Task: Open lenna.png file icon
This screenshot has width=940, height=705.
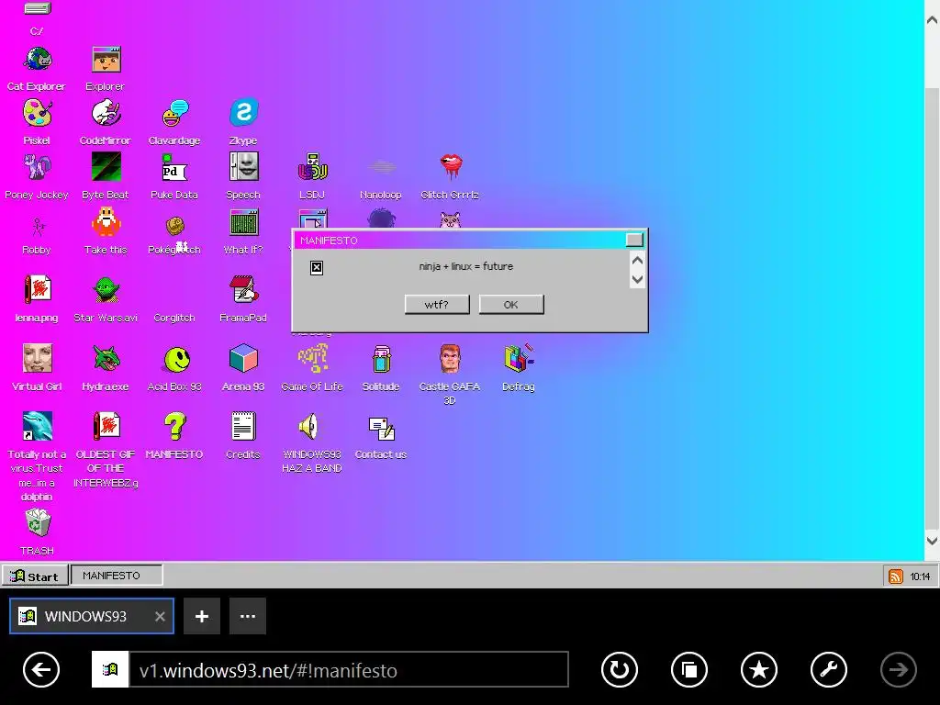Action: (37, 290)
